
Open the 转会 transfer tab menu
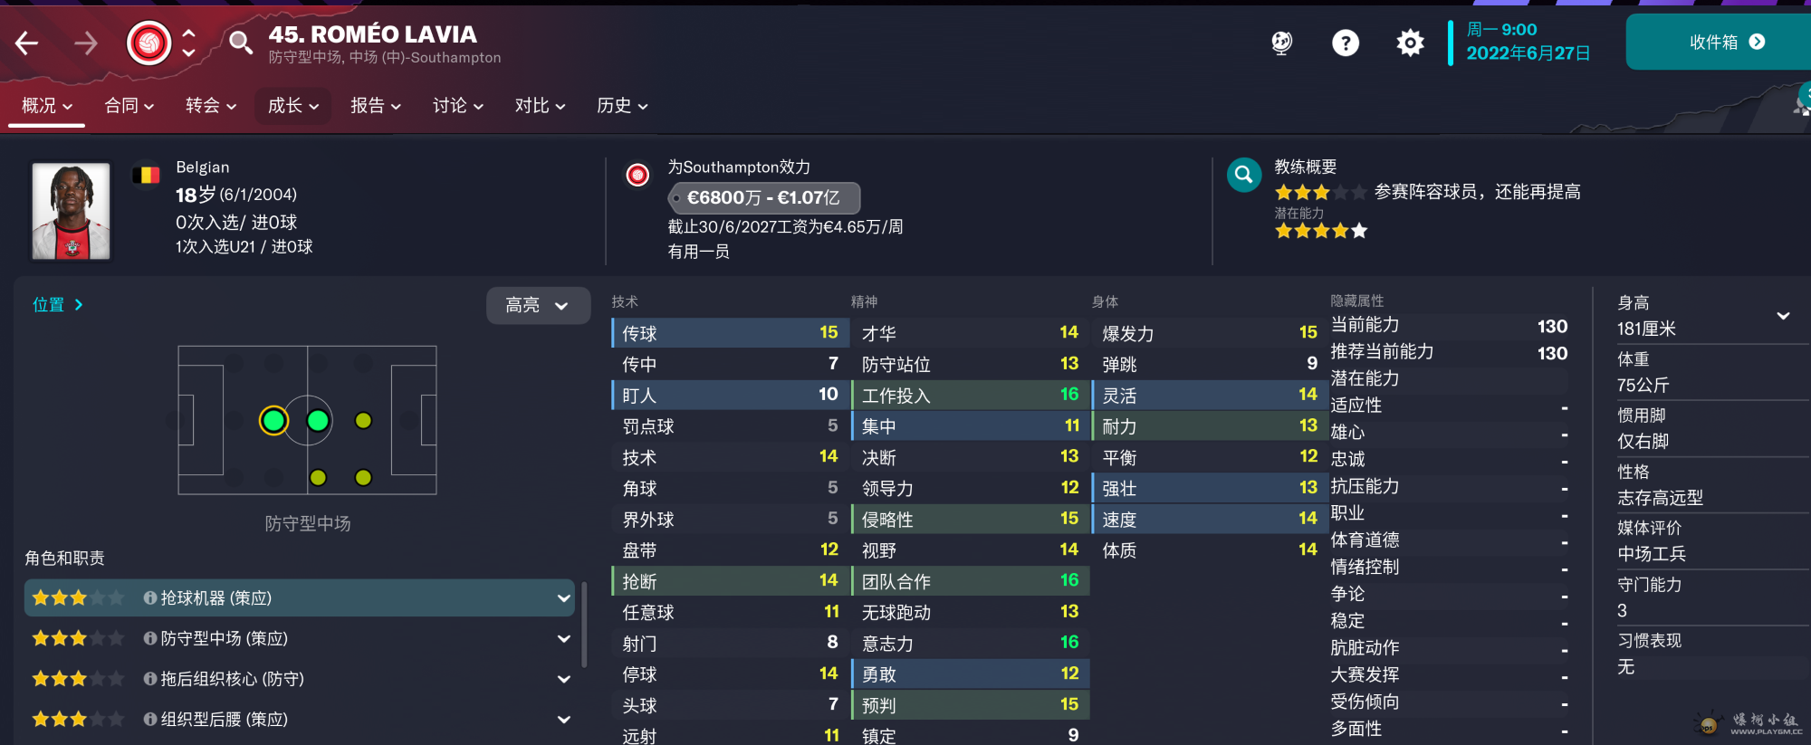click(x=210, y=106)
